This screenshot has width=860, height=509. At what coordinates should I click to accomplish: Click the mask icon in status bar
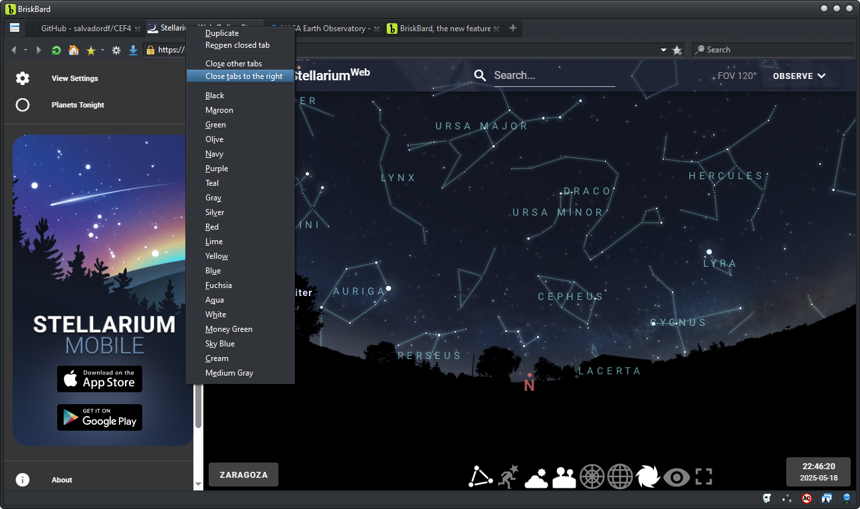767,498
